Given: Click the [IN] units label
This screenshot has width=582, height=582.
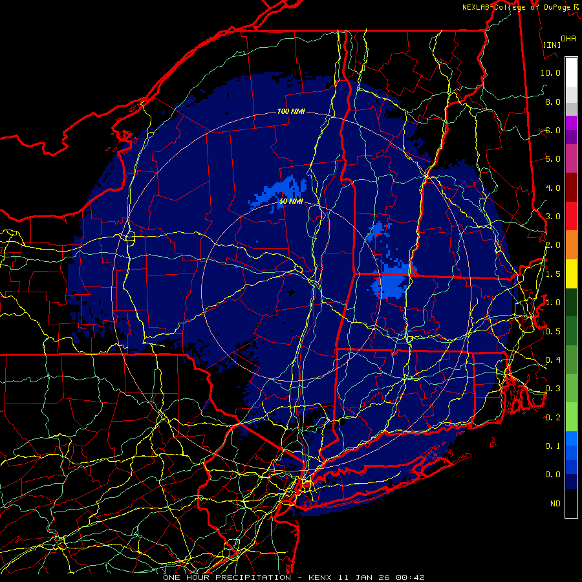Looking at the screenshot, I should [x=552, y=45].
